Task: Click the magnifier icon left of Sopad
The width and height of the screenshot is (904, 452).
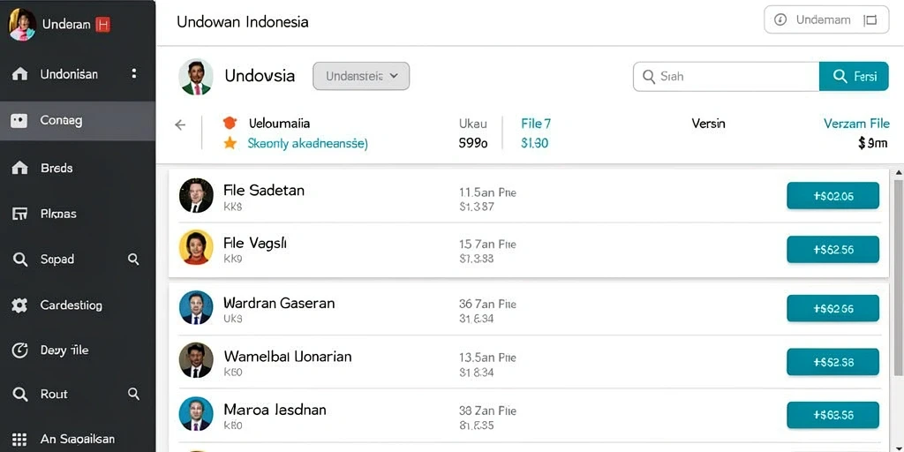Action: [x=20, y=260]
